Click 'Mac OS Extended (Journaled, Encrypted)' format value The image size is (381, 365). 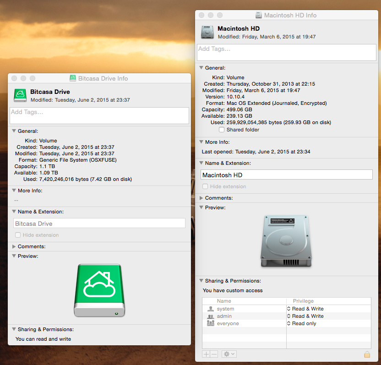[277, 103]
